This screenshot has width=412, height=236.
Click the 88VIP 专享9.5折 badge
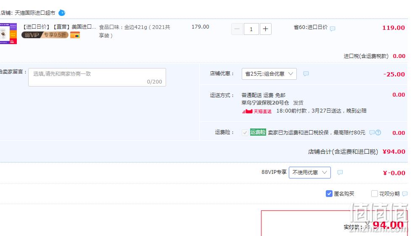click(45, 35)
